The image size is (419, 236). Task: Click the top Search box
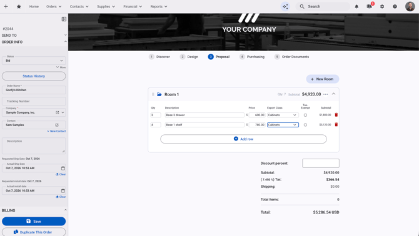pyautogui.click(x=323, y=6)
